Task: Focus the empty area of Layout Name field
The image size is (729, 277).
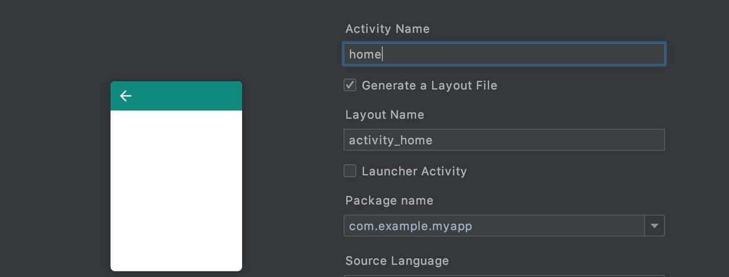Action: coord(547,140)
